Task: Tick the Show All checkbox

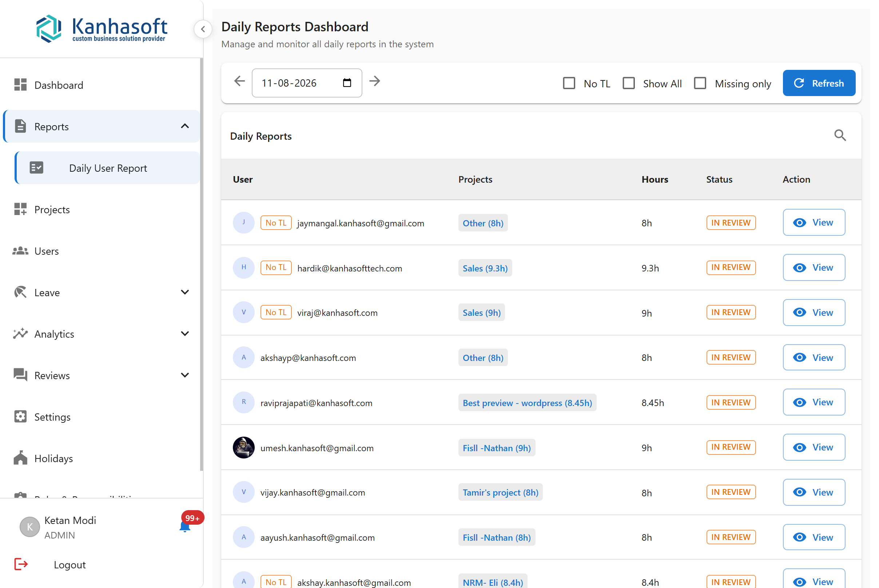Action: 628,83
